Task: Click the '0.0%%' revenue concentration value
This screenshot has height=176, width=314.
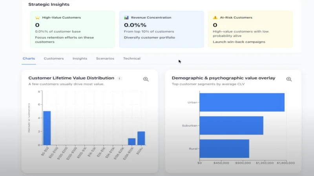Action: pos(135,25)
